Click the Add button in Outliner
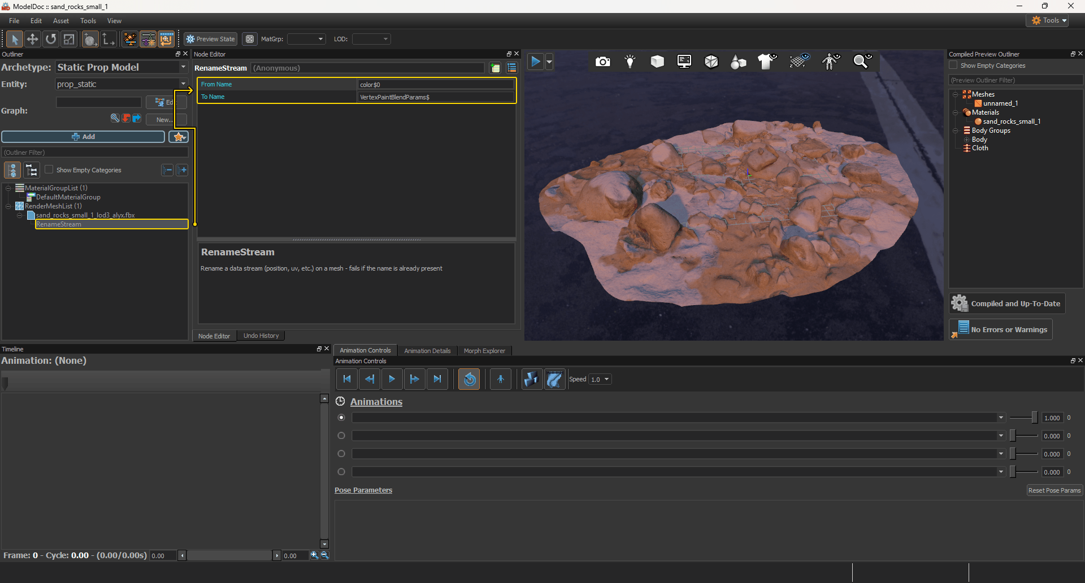Image resolution: width=1085 pixels, height=583 pixels. pos(83,137)
